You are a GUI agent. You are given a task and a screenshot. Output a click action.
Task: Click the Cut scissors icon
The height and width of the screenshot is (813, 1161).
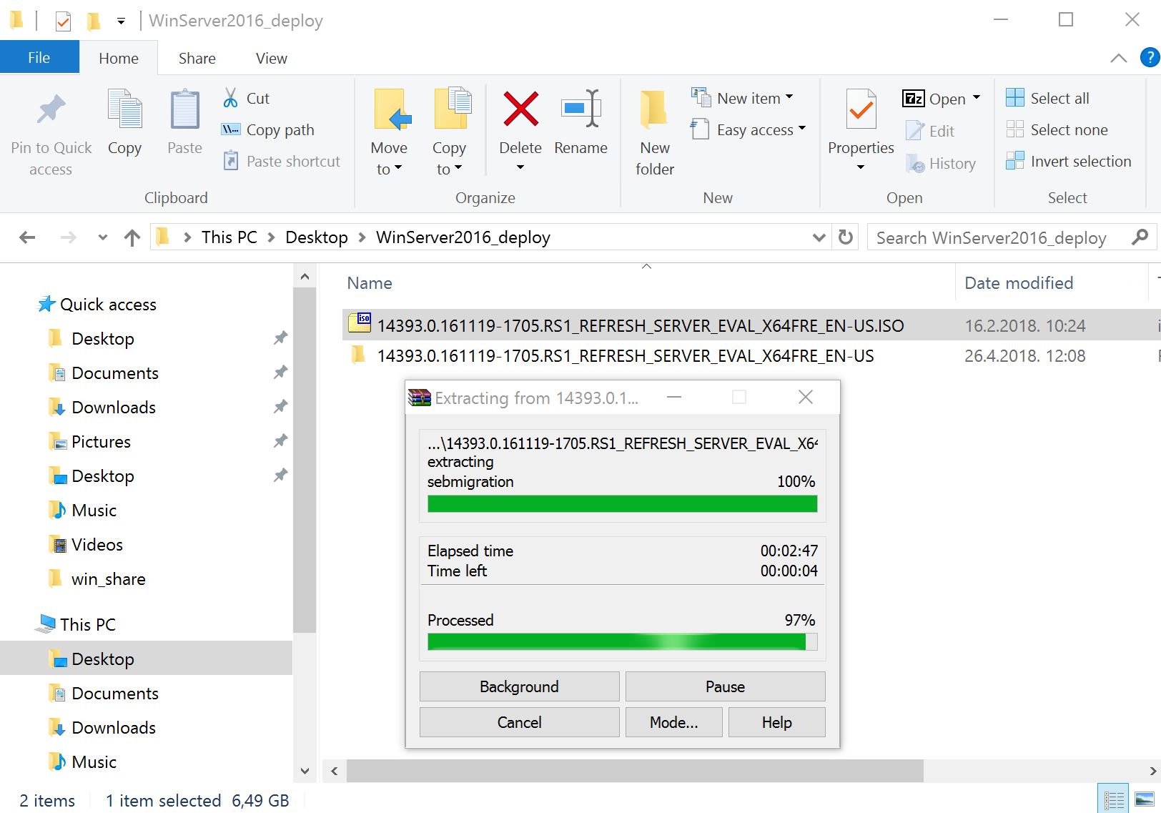click(x=230, y=97)
